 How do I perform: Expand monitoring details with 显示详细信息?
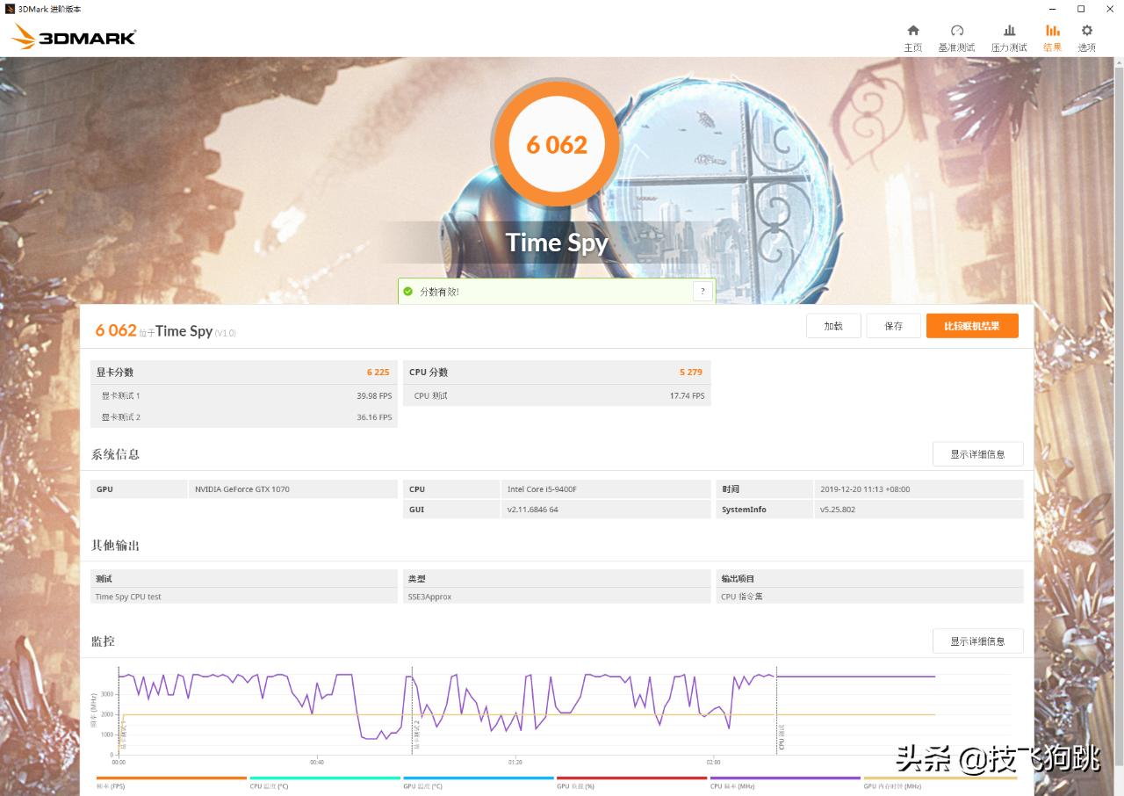(977, 640)
